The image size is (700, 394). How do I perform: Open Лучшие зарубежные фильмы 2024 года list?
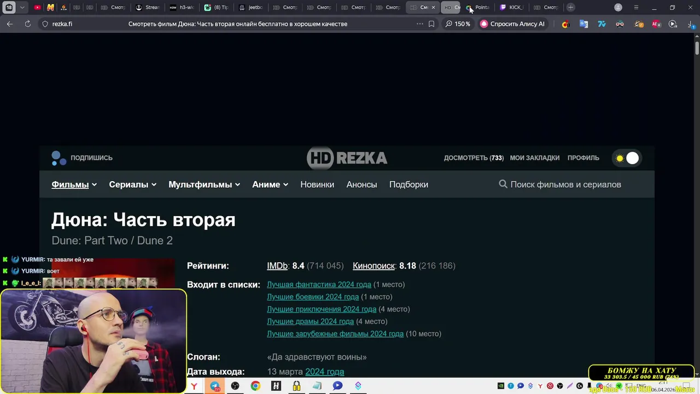(335, 334)
